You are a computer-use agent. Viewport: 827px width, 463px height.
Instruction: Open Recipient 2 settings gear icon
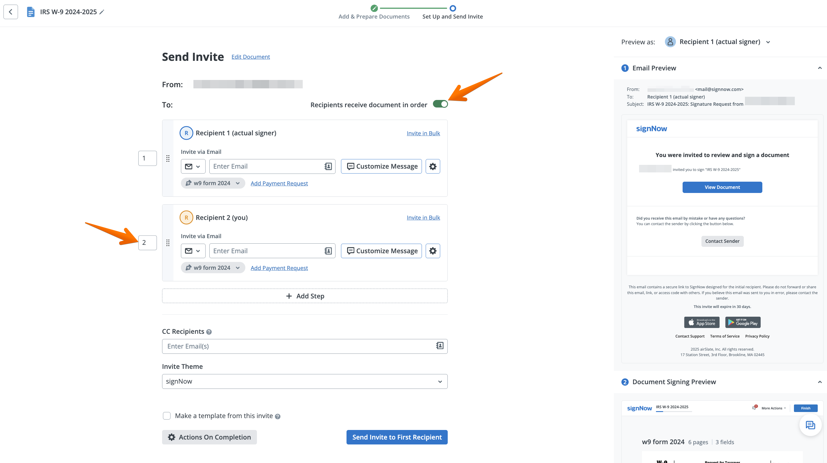432,251
